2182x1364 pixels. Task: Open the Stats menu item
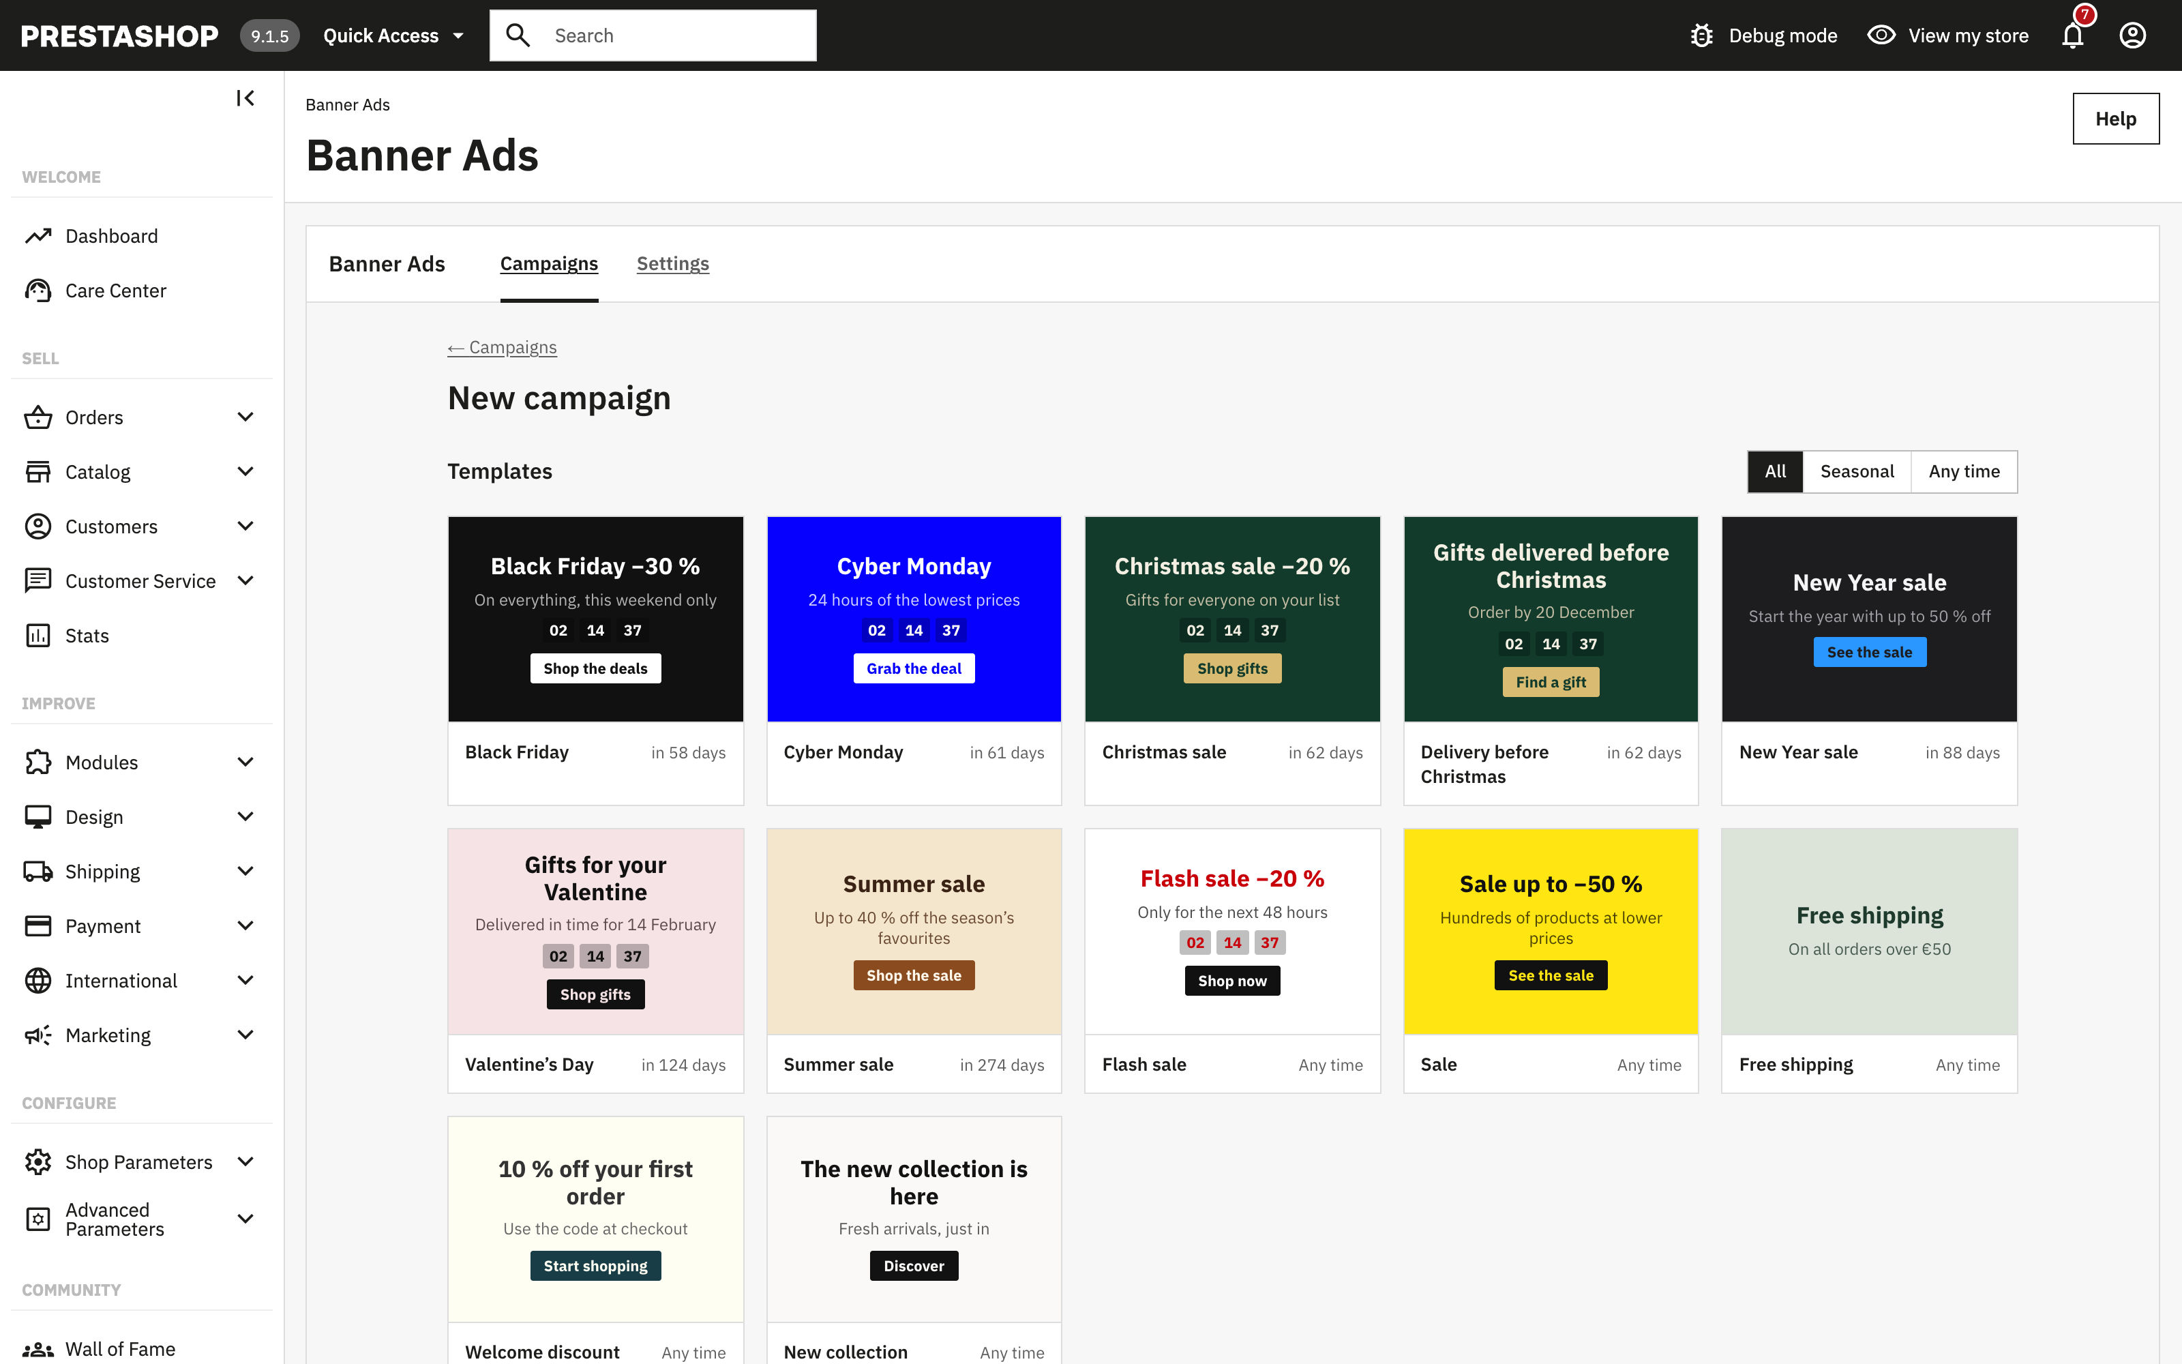[142, 635]
